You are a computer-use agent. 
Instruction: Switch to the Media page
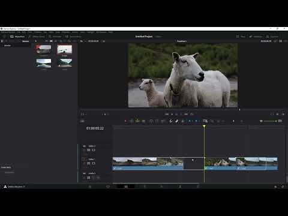[x=90, y=187]
